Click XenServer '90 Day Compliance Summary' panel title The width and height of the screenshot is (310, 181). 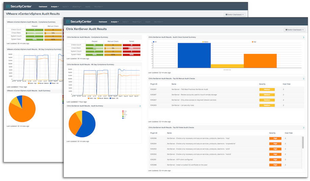click(x=90, y=64)
